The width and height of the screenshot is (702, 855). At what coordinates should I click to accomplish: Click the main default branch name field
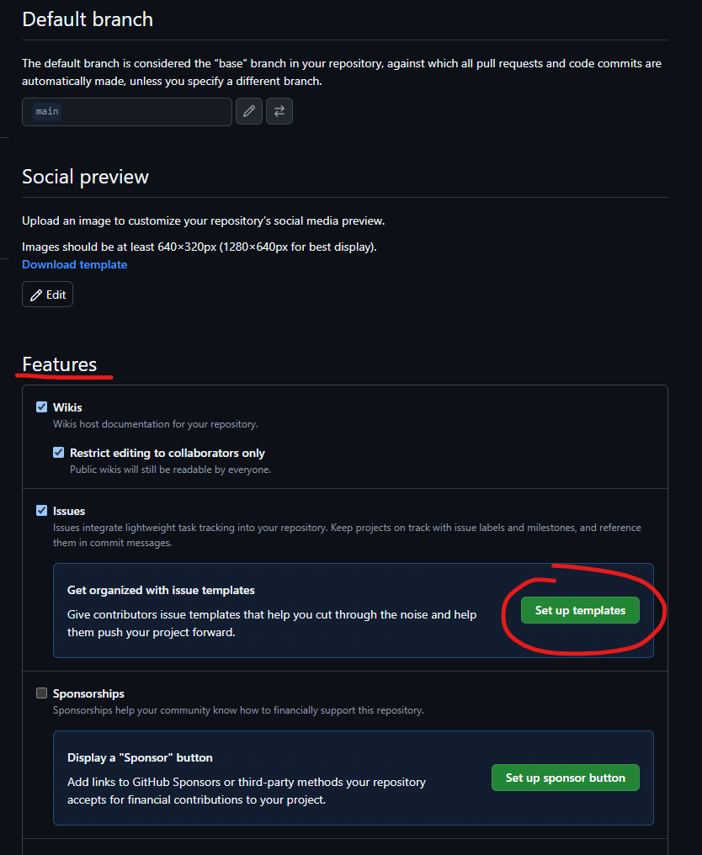[x=127, y=112]
